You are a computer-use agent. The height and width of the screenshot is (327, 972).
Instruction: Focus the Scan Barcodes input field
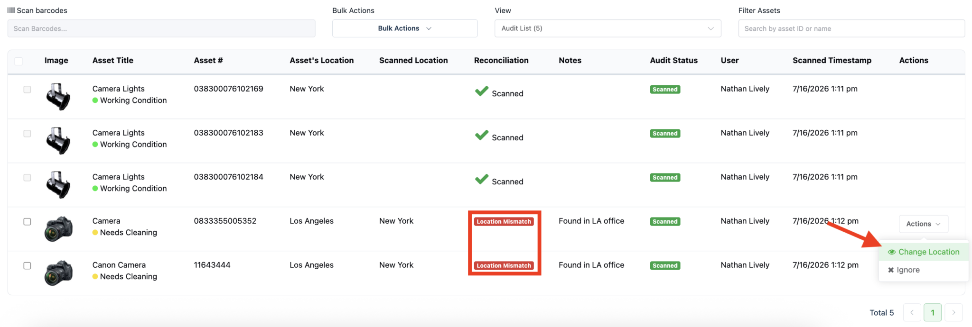(x=161, y=28)
